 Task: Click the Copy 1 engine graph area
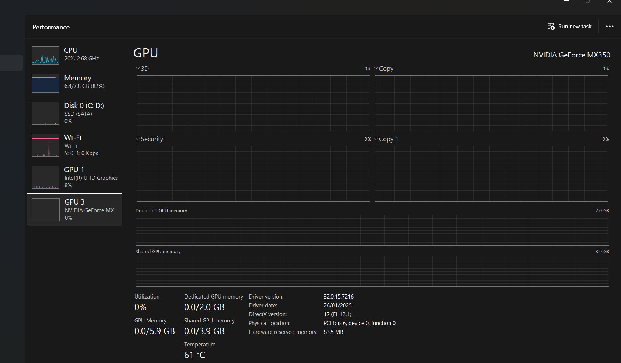click(491, 174)
